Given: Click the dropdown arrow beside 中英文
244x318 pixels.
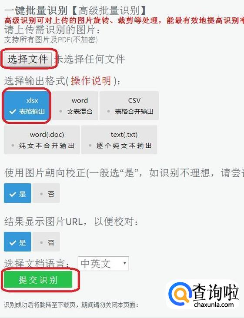Looking at the screenshot, I should pyautogui.click(x=125, y=263).
